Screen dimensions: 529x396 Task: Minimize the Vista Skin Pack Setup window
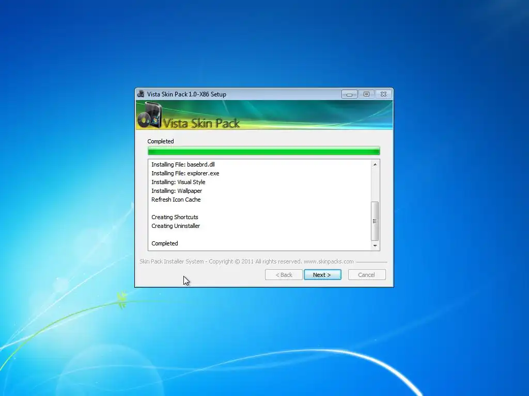tap(349, 94)
